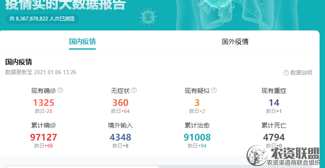Switch to the 国内疫情 tab
325x168 pixels.
(82, 42)
